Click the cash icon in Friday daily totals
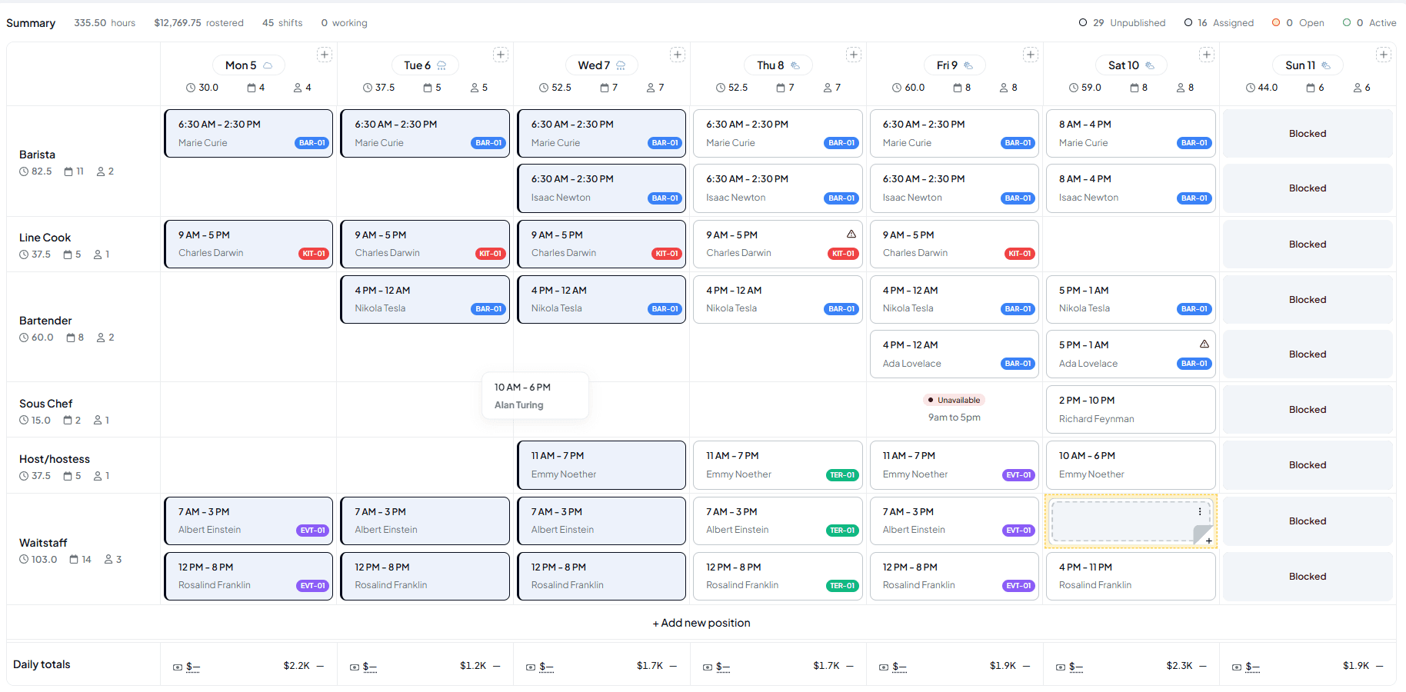 click(884, 667)
